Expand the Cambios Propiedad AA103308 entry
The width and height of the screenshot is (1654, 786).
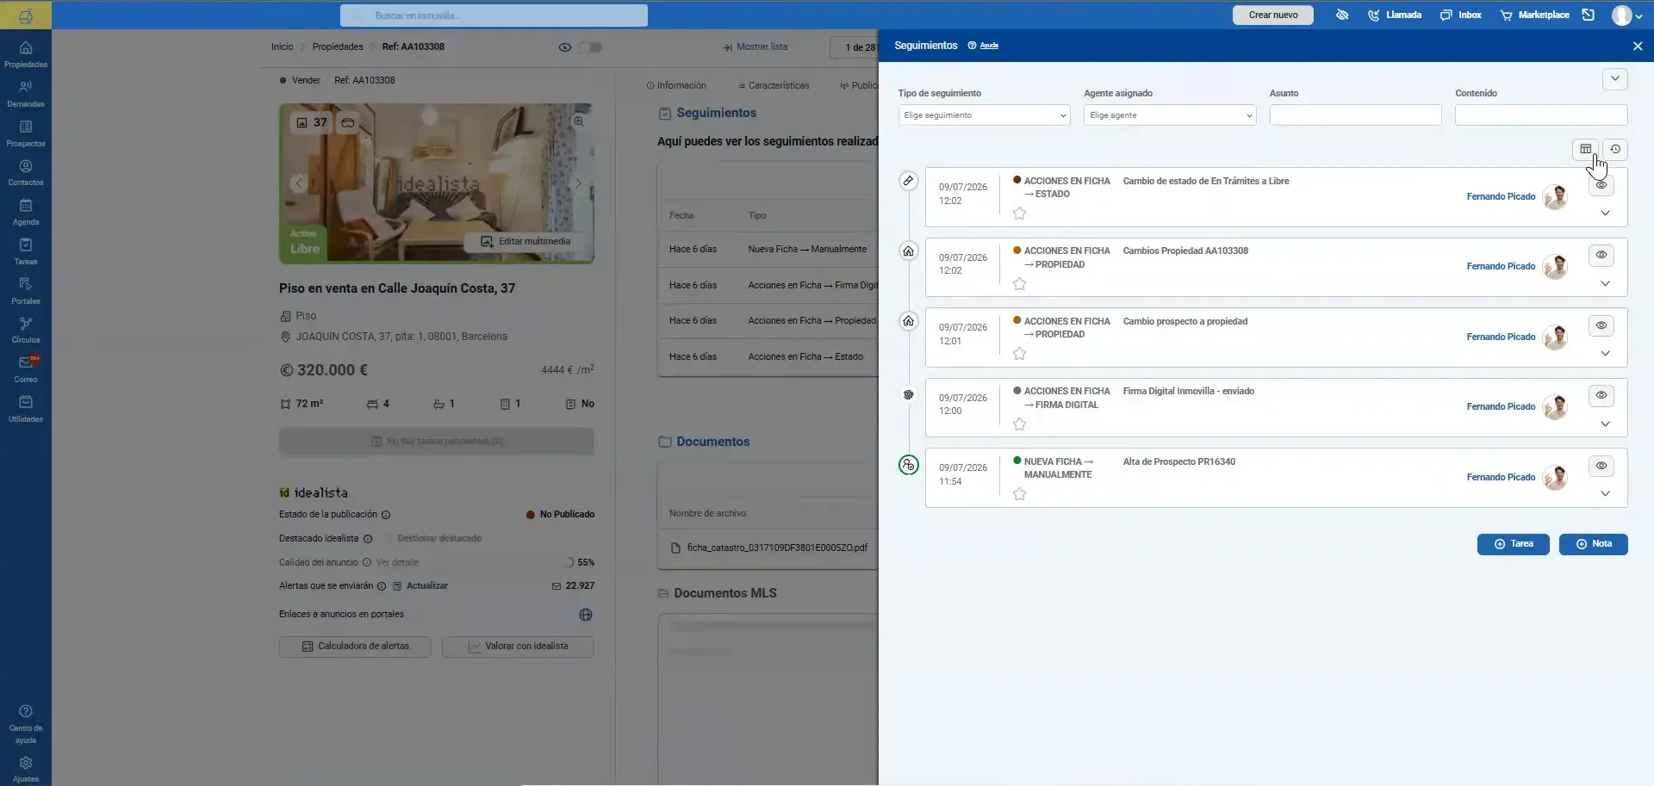(1605, 284)
